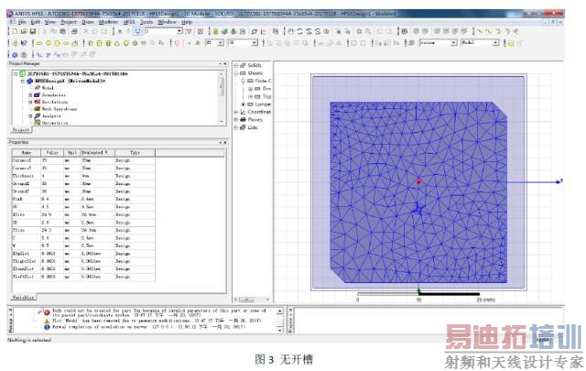Close the Properties panel
The width and height of the screenshot is (586, 371).
click(x=224, y=143)
